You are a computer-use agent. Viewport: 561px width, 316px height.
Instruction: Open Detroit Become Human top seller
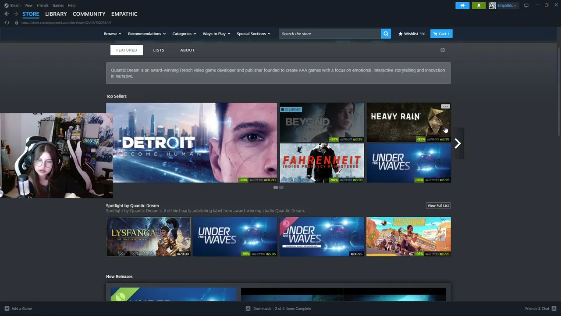click(x=192, y=143)
